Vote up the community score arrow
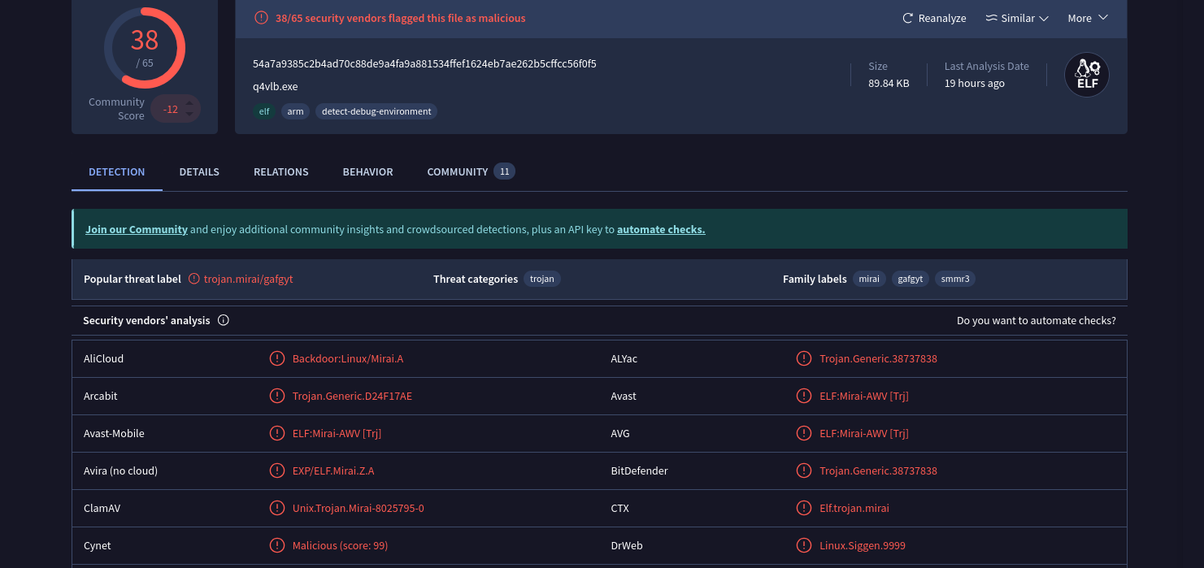The image size is (1204, 568). pyautogui.click(x=189, y=102)
